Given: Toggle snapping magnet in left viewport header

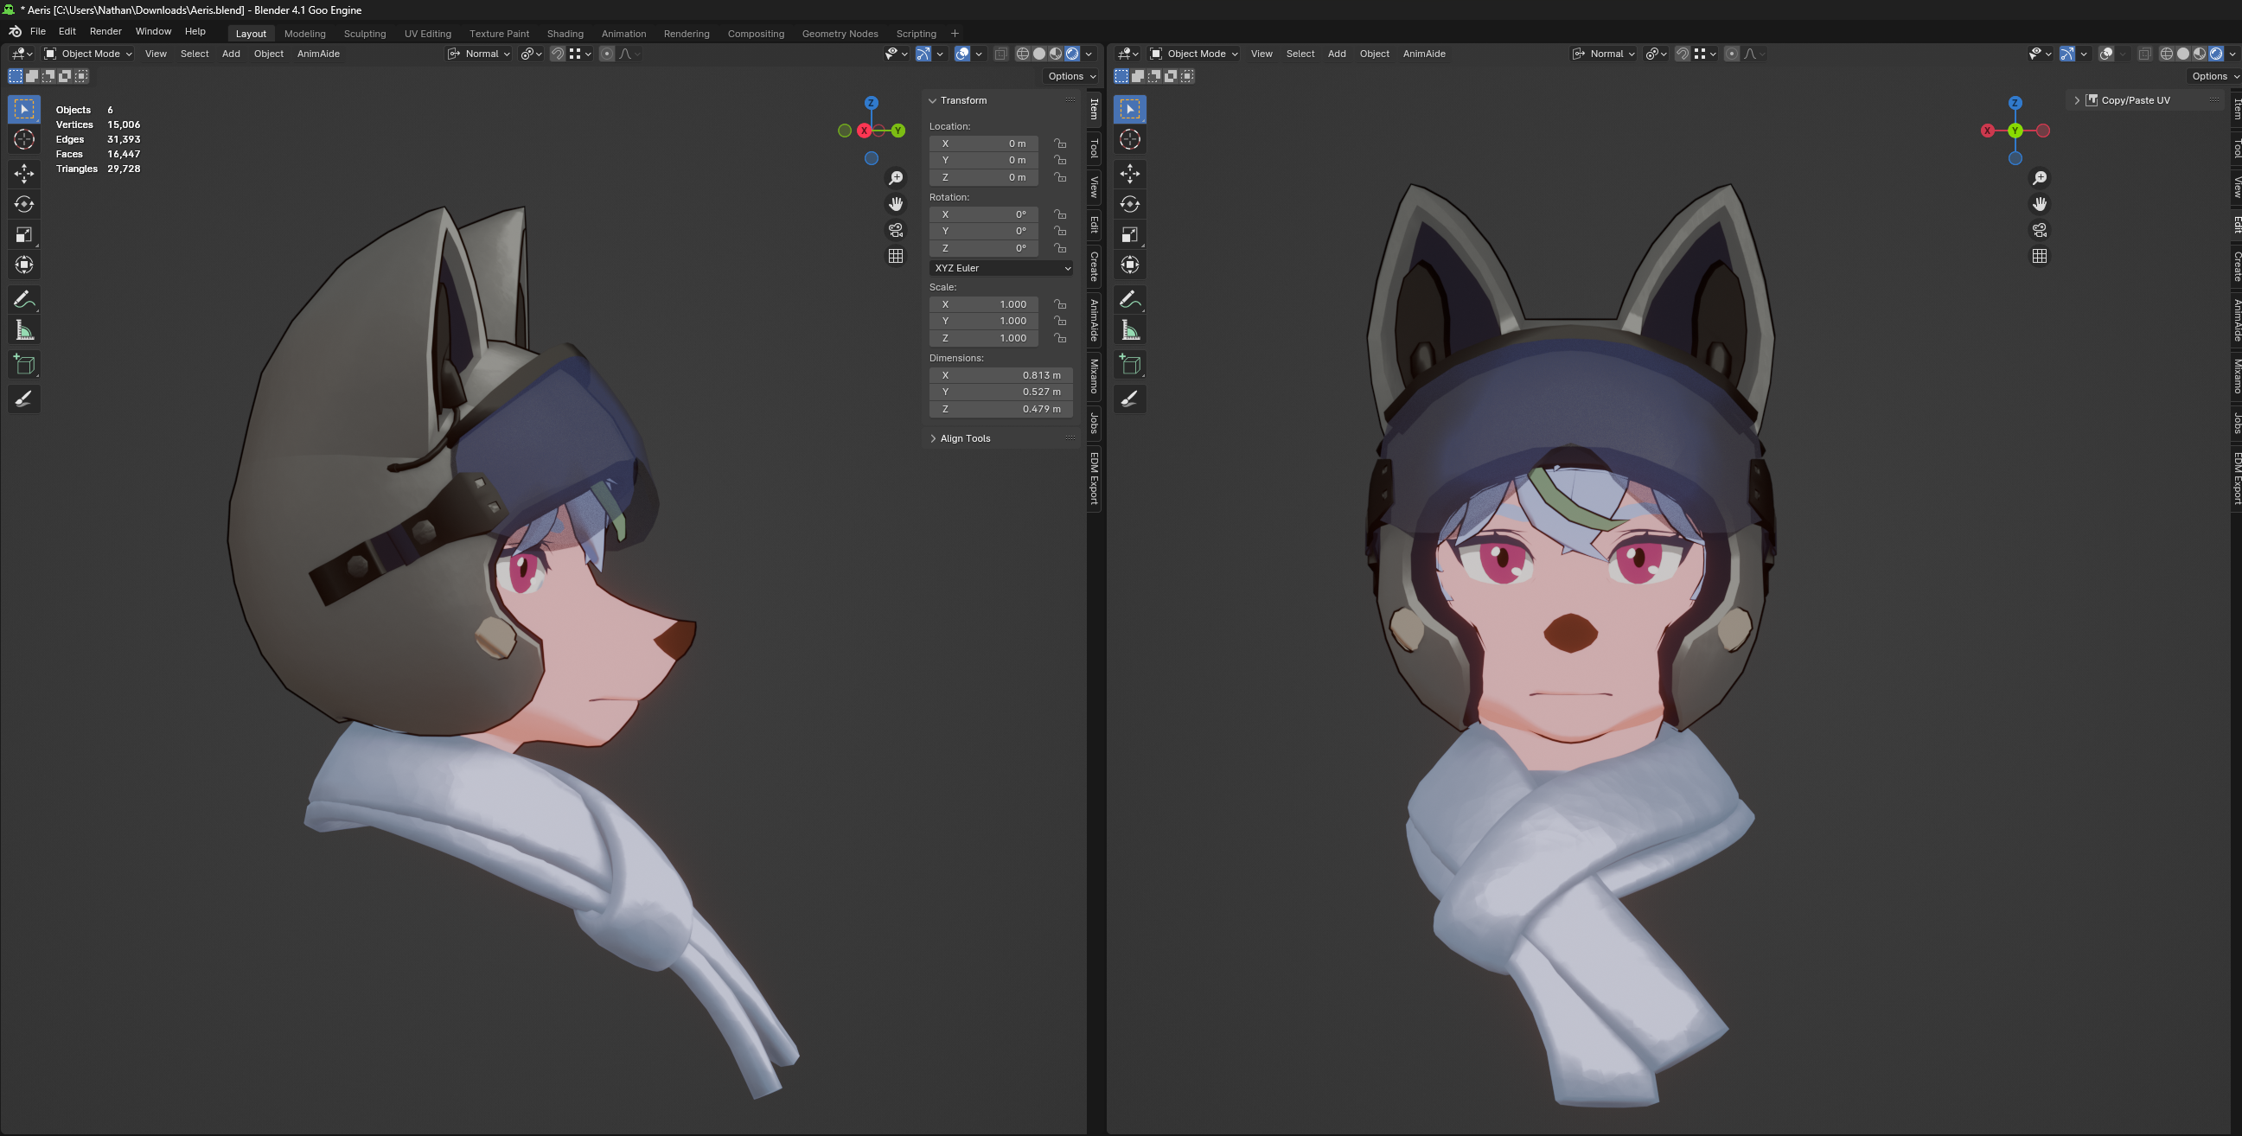Looking at the screenshot, I should pyautogui.click(x=558, y=54).
